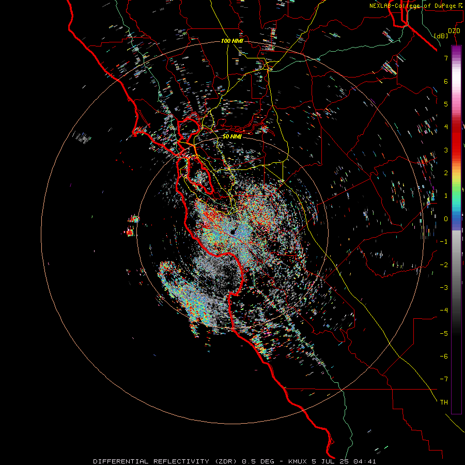
Task: Click the 6 dB tick label on scale
Action: click(x=446, y=81)
